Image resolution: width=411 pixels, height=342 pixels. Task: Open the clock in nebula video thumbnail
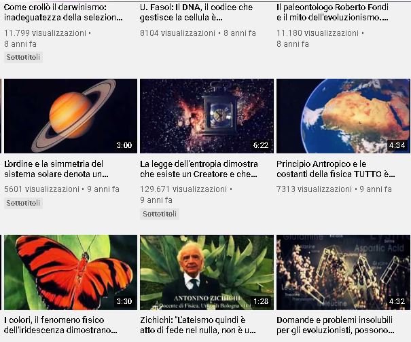207,116
